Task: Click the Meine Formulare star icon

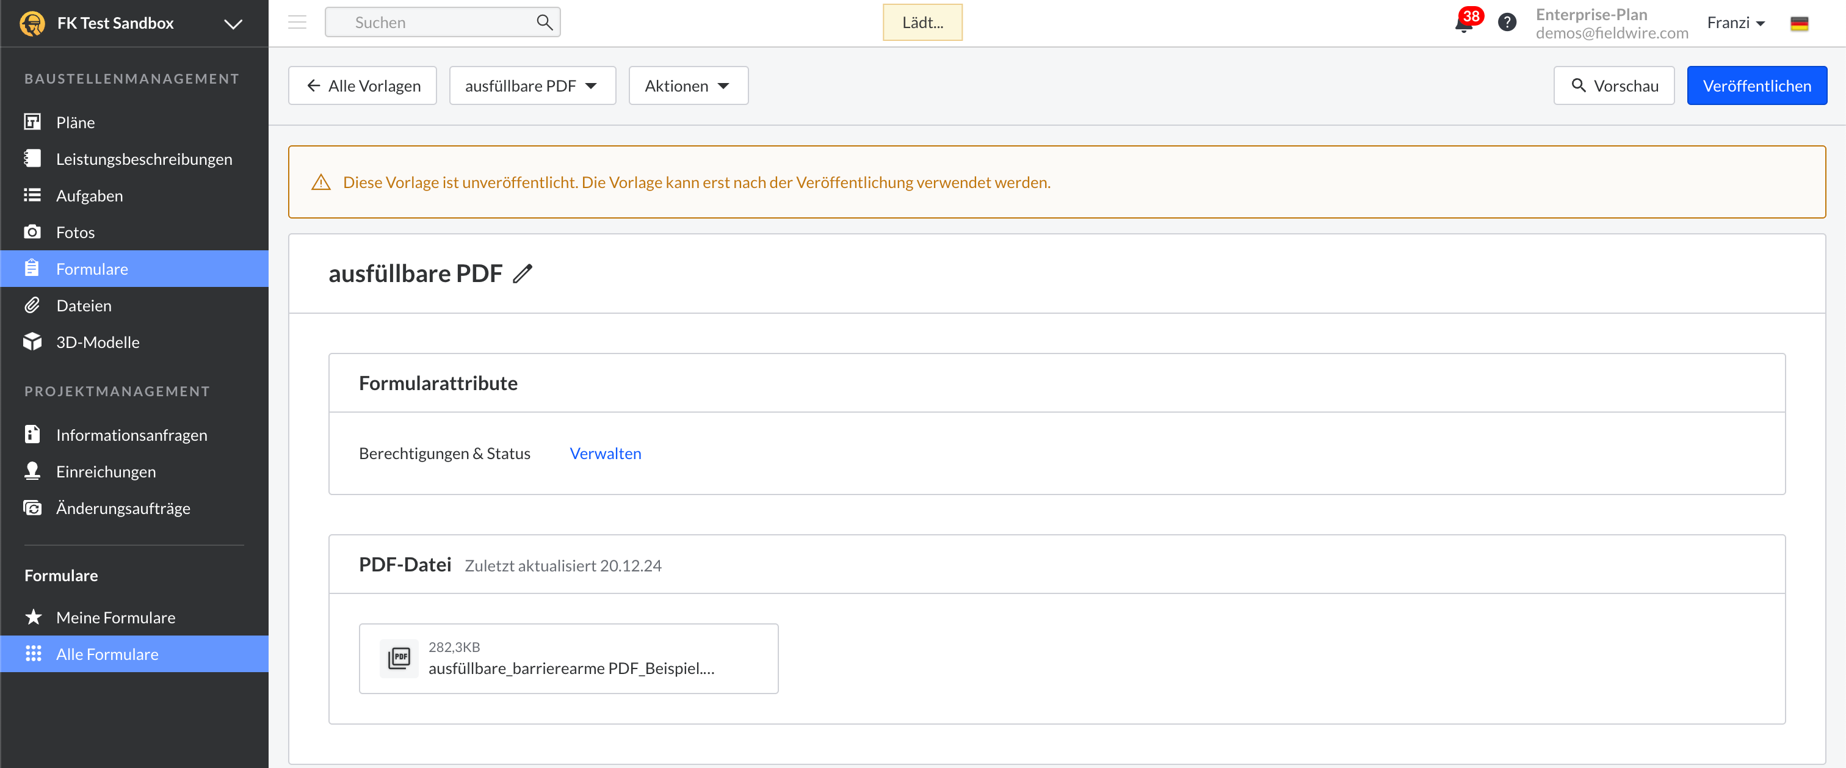Action: 33,617
